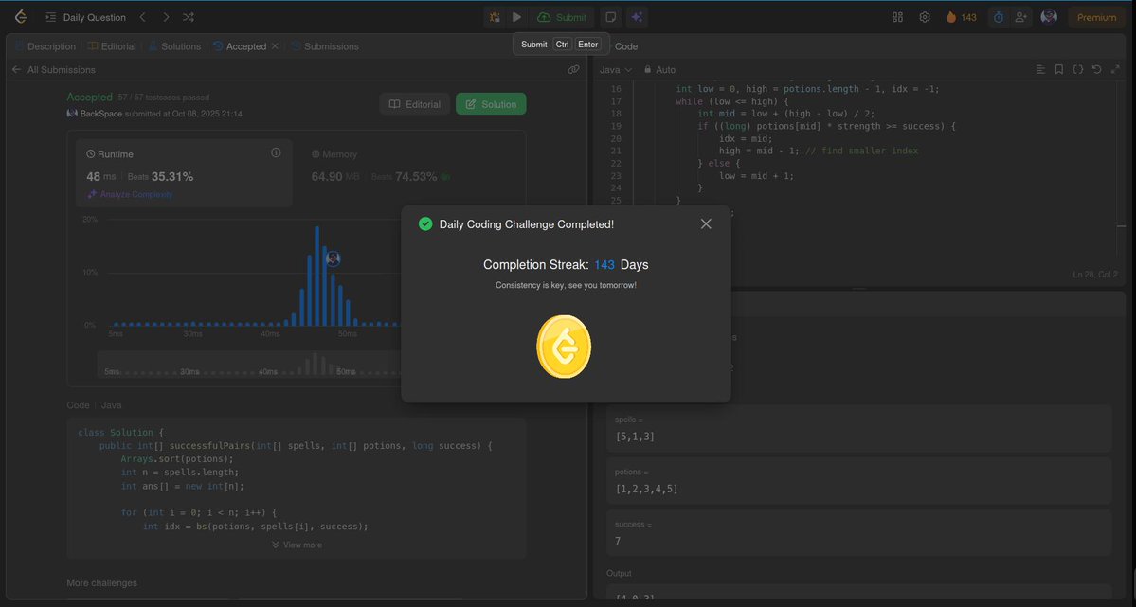Image resolution: width=1136 pixels, height=607 pixels.
Task: Select the Accepted tab
Action: pyautogui.click(x=240, y=46)
